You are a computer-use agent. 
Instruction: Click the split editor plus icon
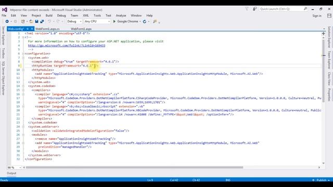[324, 33]
